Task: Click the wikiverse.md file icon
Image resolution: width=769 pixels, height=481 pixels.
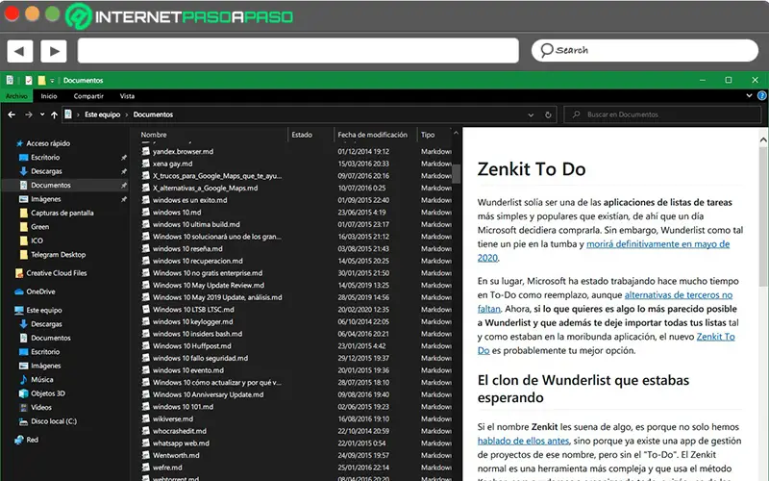Action: click(x=146, y=418)
